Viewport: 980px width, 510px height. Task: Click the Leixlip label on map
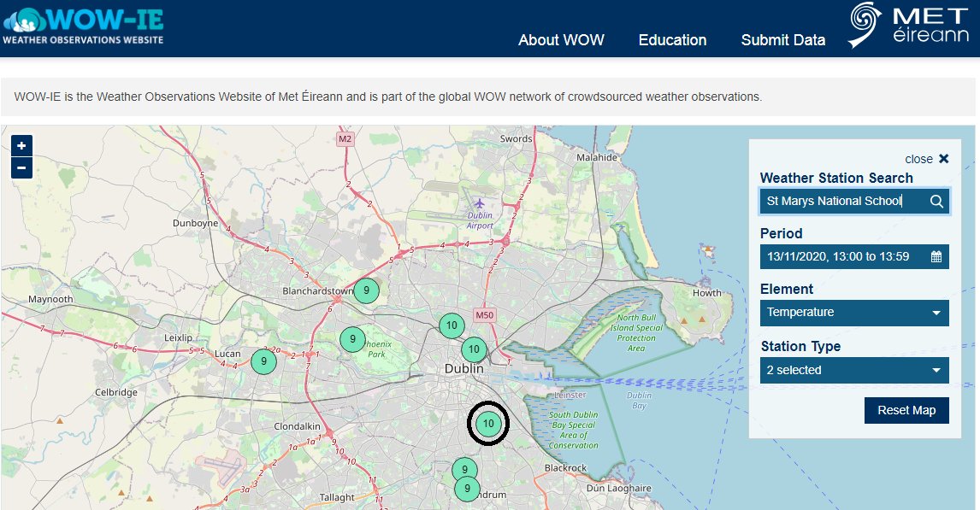tap(178, 337)
